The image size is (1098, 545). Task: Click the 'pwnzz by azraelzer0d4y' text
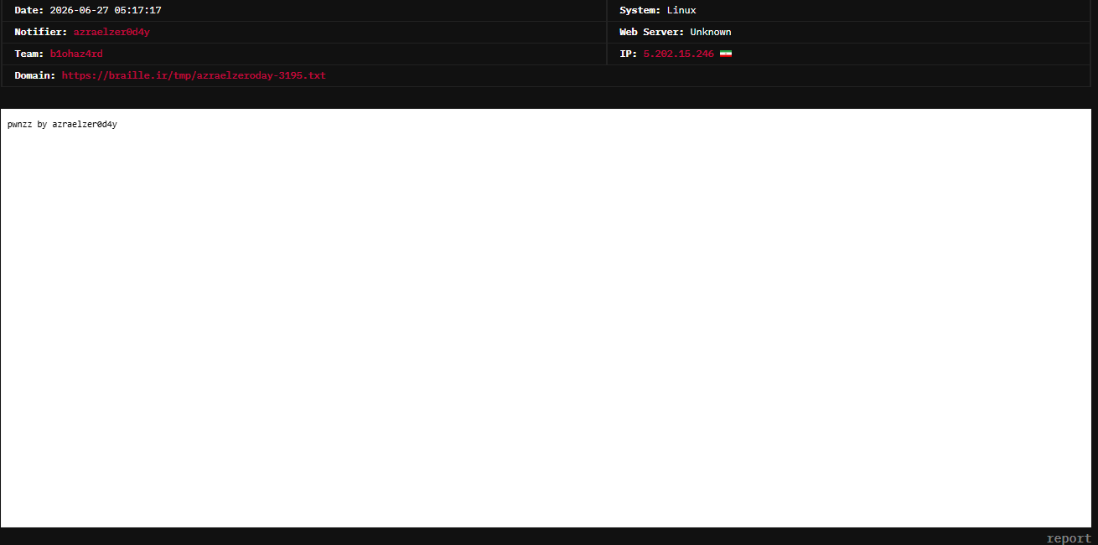(x=62, y=125)
